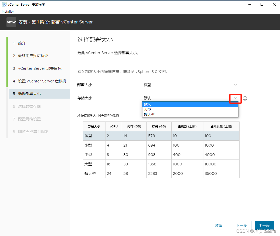Viewport: 280px width, 236px height.
Task: Minimize the installer window
Action: 250,5
